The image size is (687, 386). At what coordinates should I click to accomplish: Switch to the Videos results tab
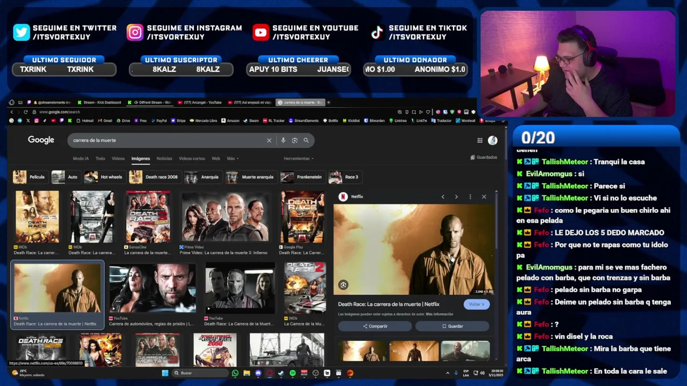118,159
